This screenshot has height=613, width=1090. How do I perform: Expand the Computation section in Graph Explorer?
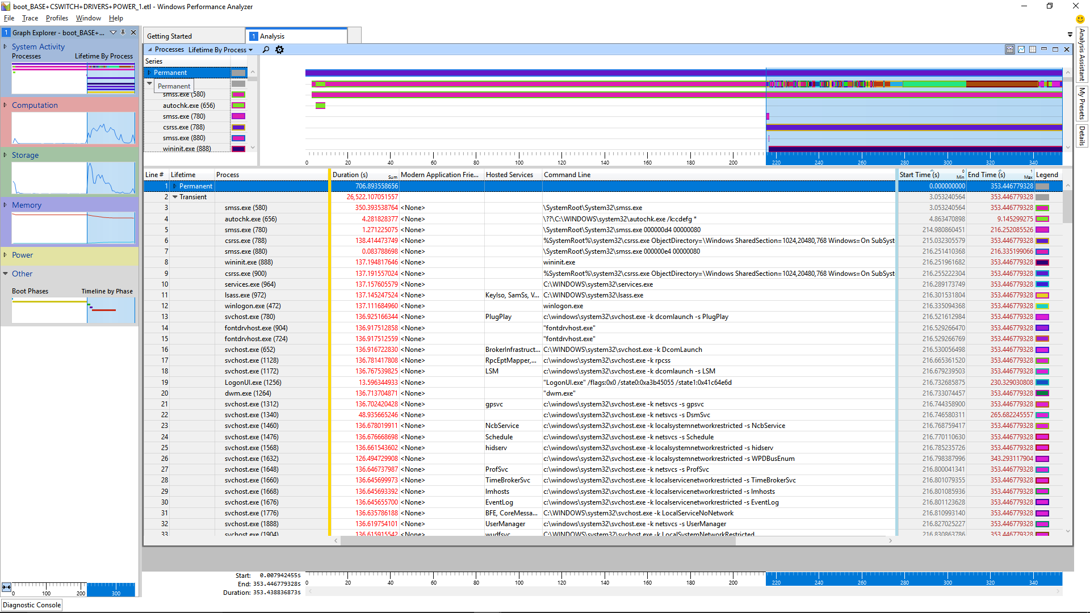[5, 105]
